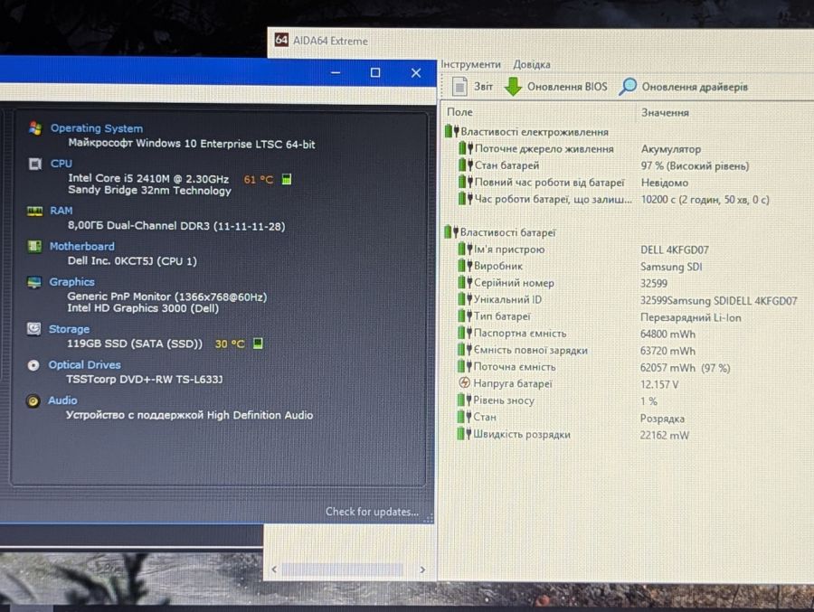Click the Optical Drives disc icon
The width and height of the screenshot is (814, 612).
pyautogui.click(x=33, y=365)
